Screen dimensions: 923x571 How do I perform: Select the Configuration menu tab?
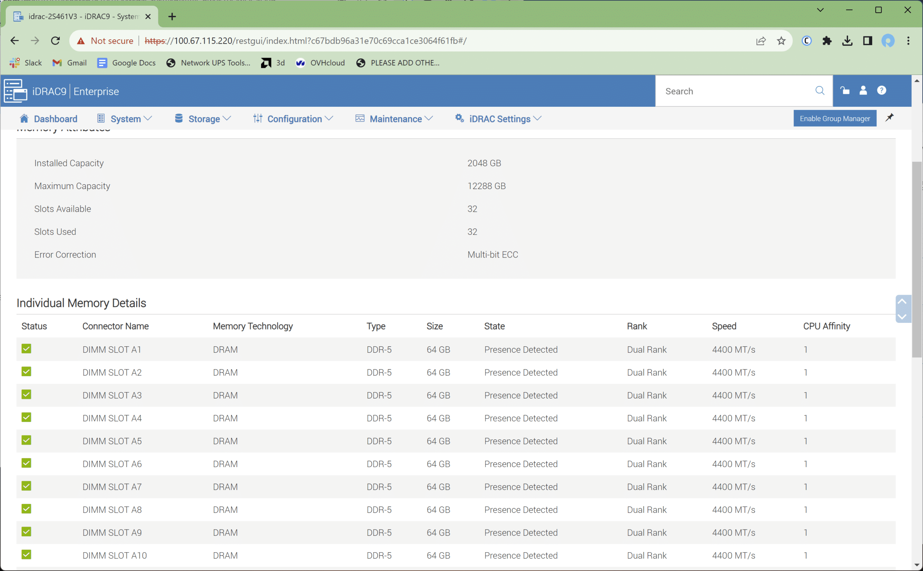[x=295, y=119]
